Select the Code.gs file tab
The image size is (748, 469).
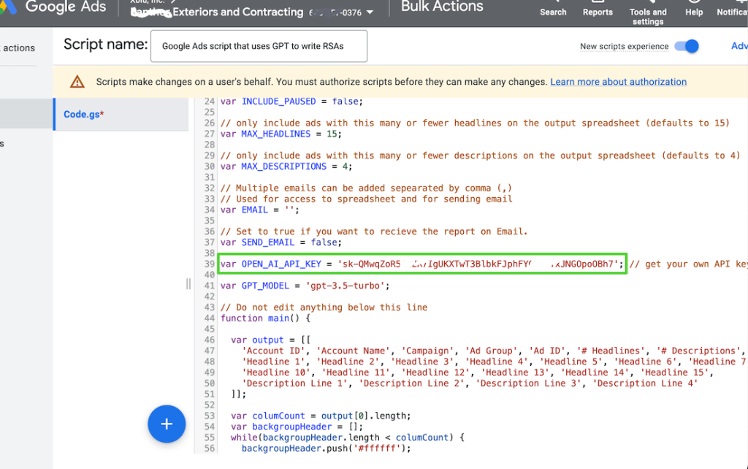pos(121,115)
